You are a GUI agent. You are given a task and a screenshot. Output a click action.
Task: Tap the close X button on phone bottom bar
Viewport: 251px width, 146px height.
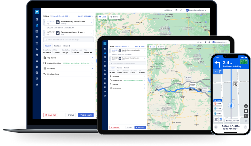pyautogui.click(x=216, y=127)
